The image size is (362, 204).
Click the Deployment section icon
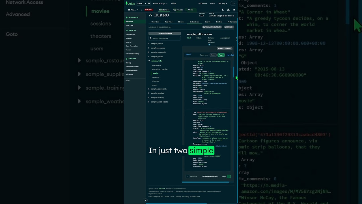(x=127, y=18)
